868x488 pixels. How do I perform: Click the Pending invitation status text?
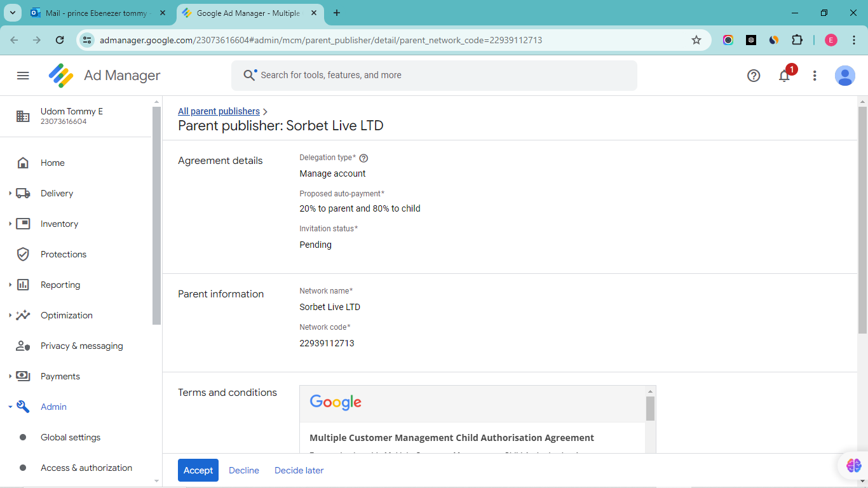pyautogui.click(x=316, y=245)
